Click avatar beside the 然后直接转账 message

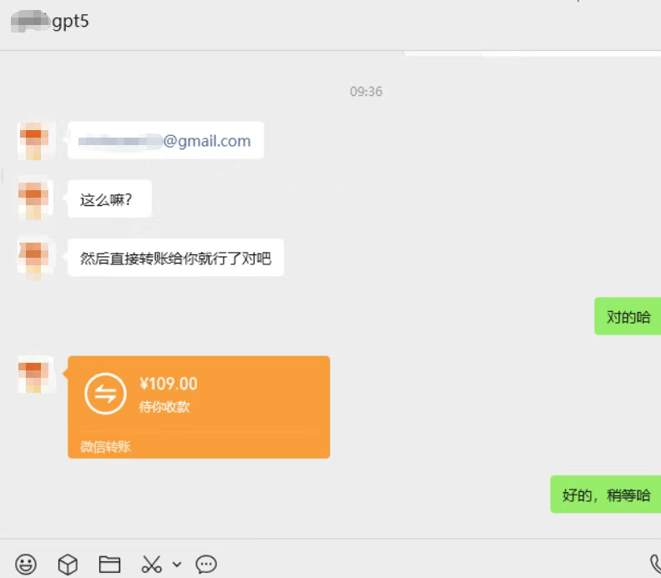(35, 257)
